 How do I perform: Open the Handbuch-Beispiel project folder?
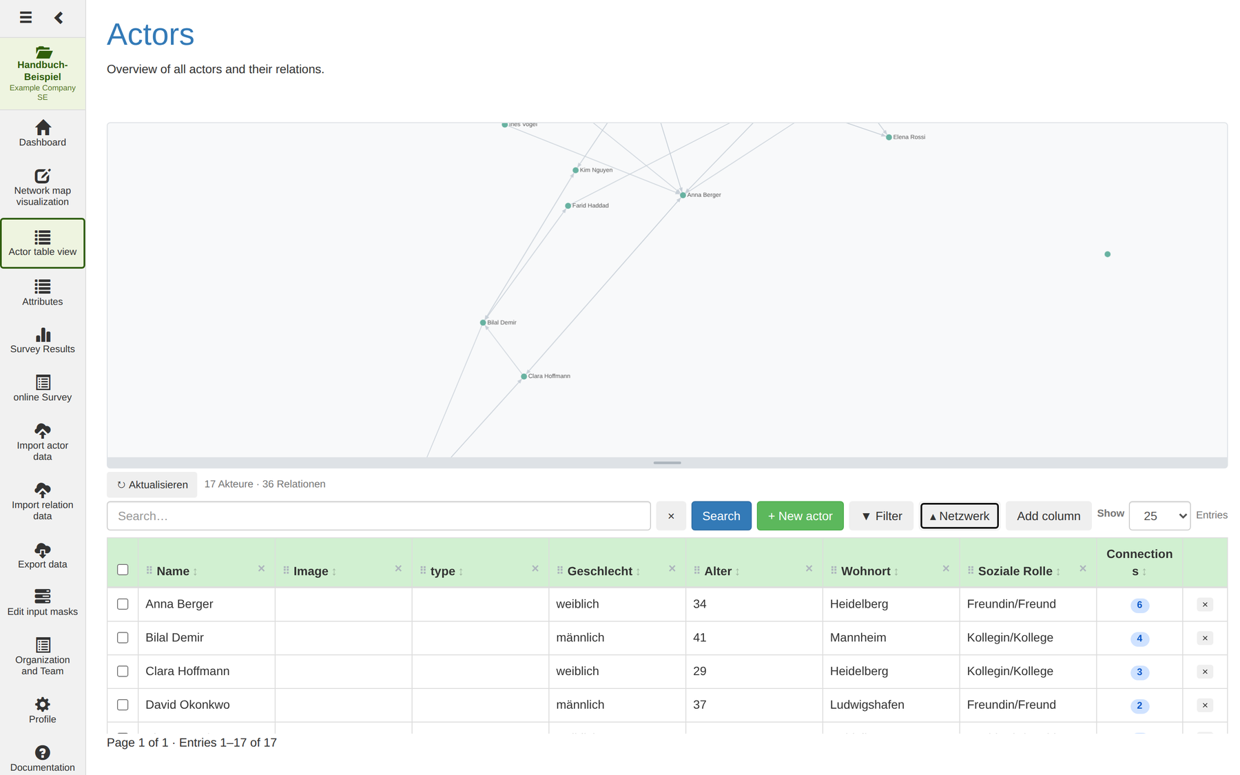click(43, 74)
